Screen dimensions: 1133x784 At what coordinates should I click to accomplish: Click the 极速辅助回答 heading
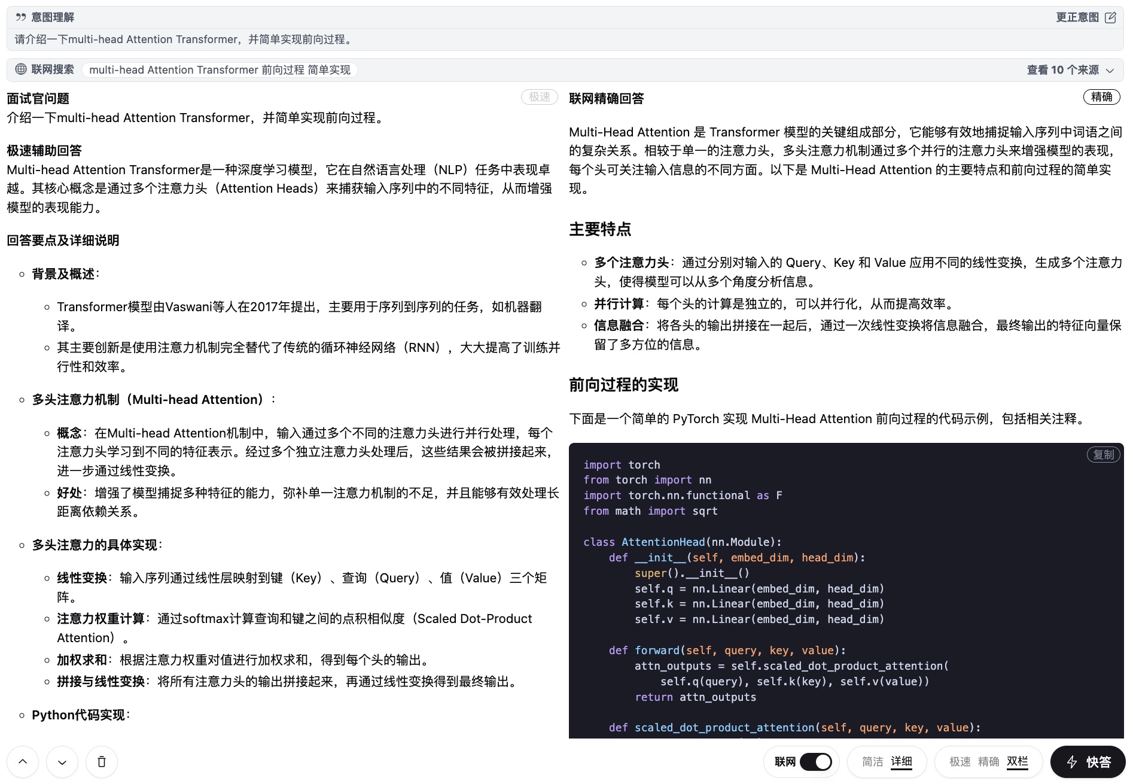tap(44, 150)
